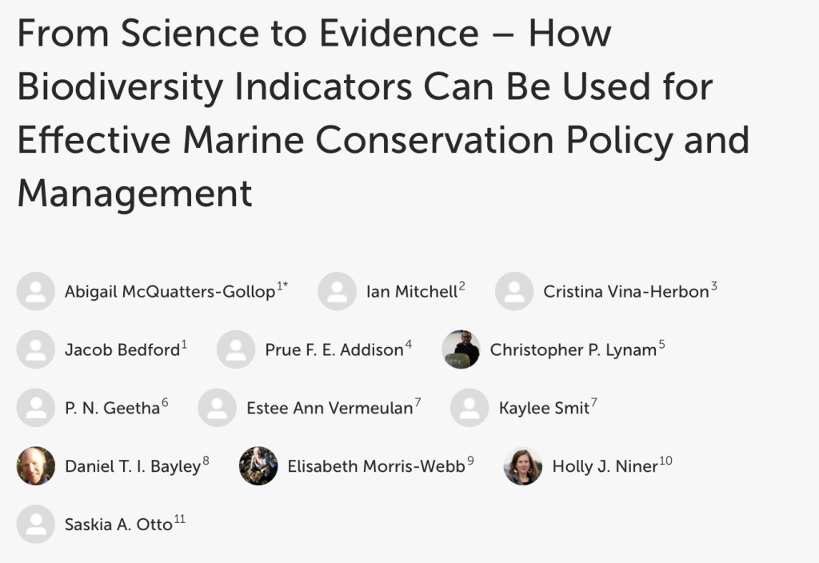Click Ian Mitchell's placeholder avatar icon
The width and height of the screenshot is (819, 563).
(338, 291)
